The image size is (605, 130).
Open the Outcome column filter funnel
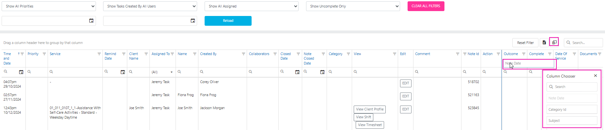524,54
